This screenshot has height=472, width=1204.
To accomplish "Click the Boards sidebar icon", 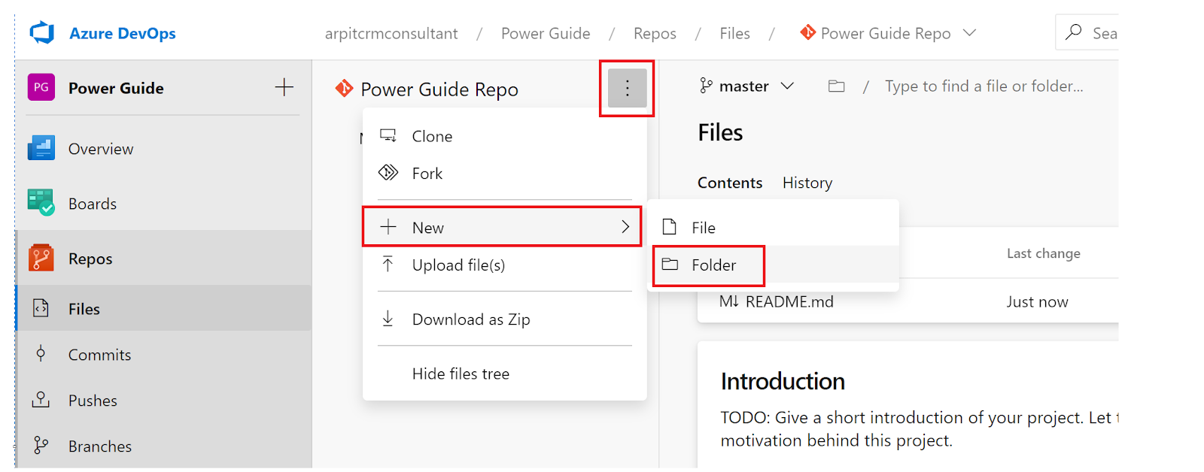I will [x=41, y=203].
